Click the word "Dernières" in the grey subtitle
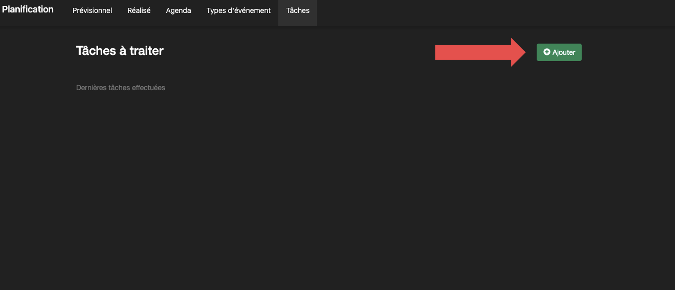 click(91, 88)
